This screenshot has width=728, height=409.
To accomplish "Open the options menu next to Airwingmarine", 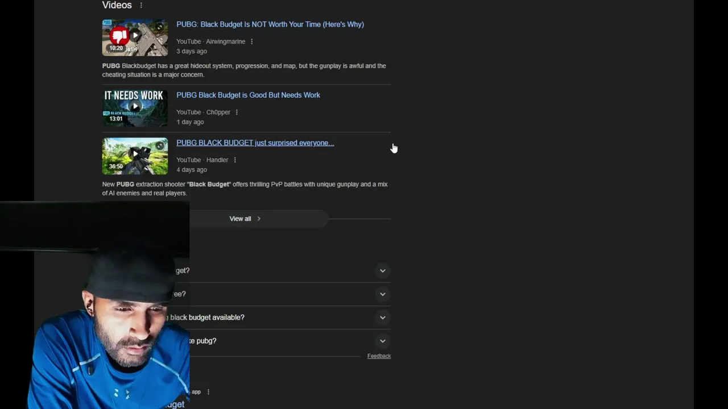I will point(251,41).
